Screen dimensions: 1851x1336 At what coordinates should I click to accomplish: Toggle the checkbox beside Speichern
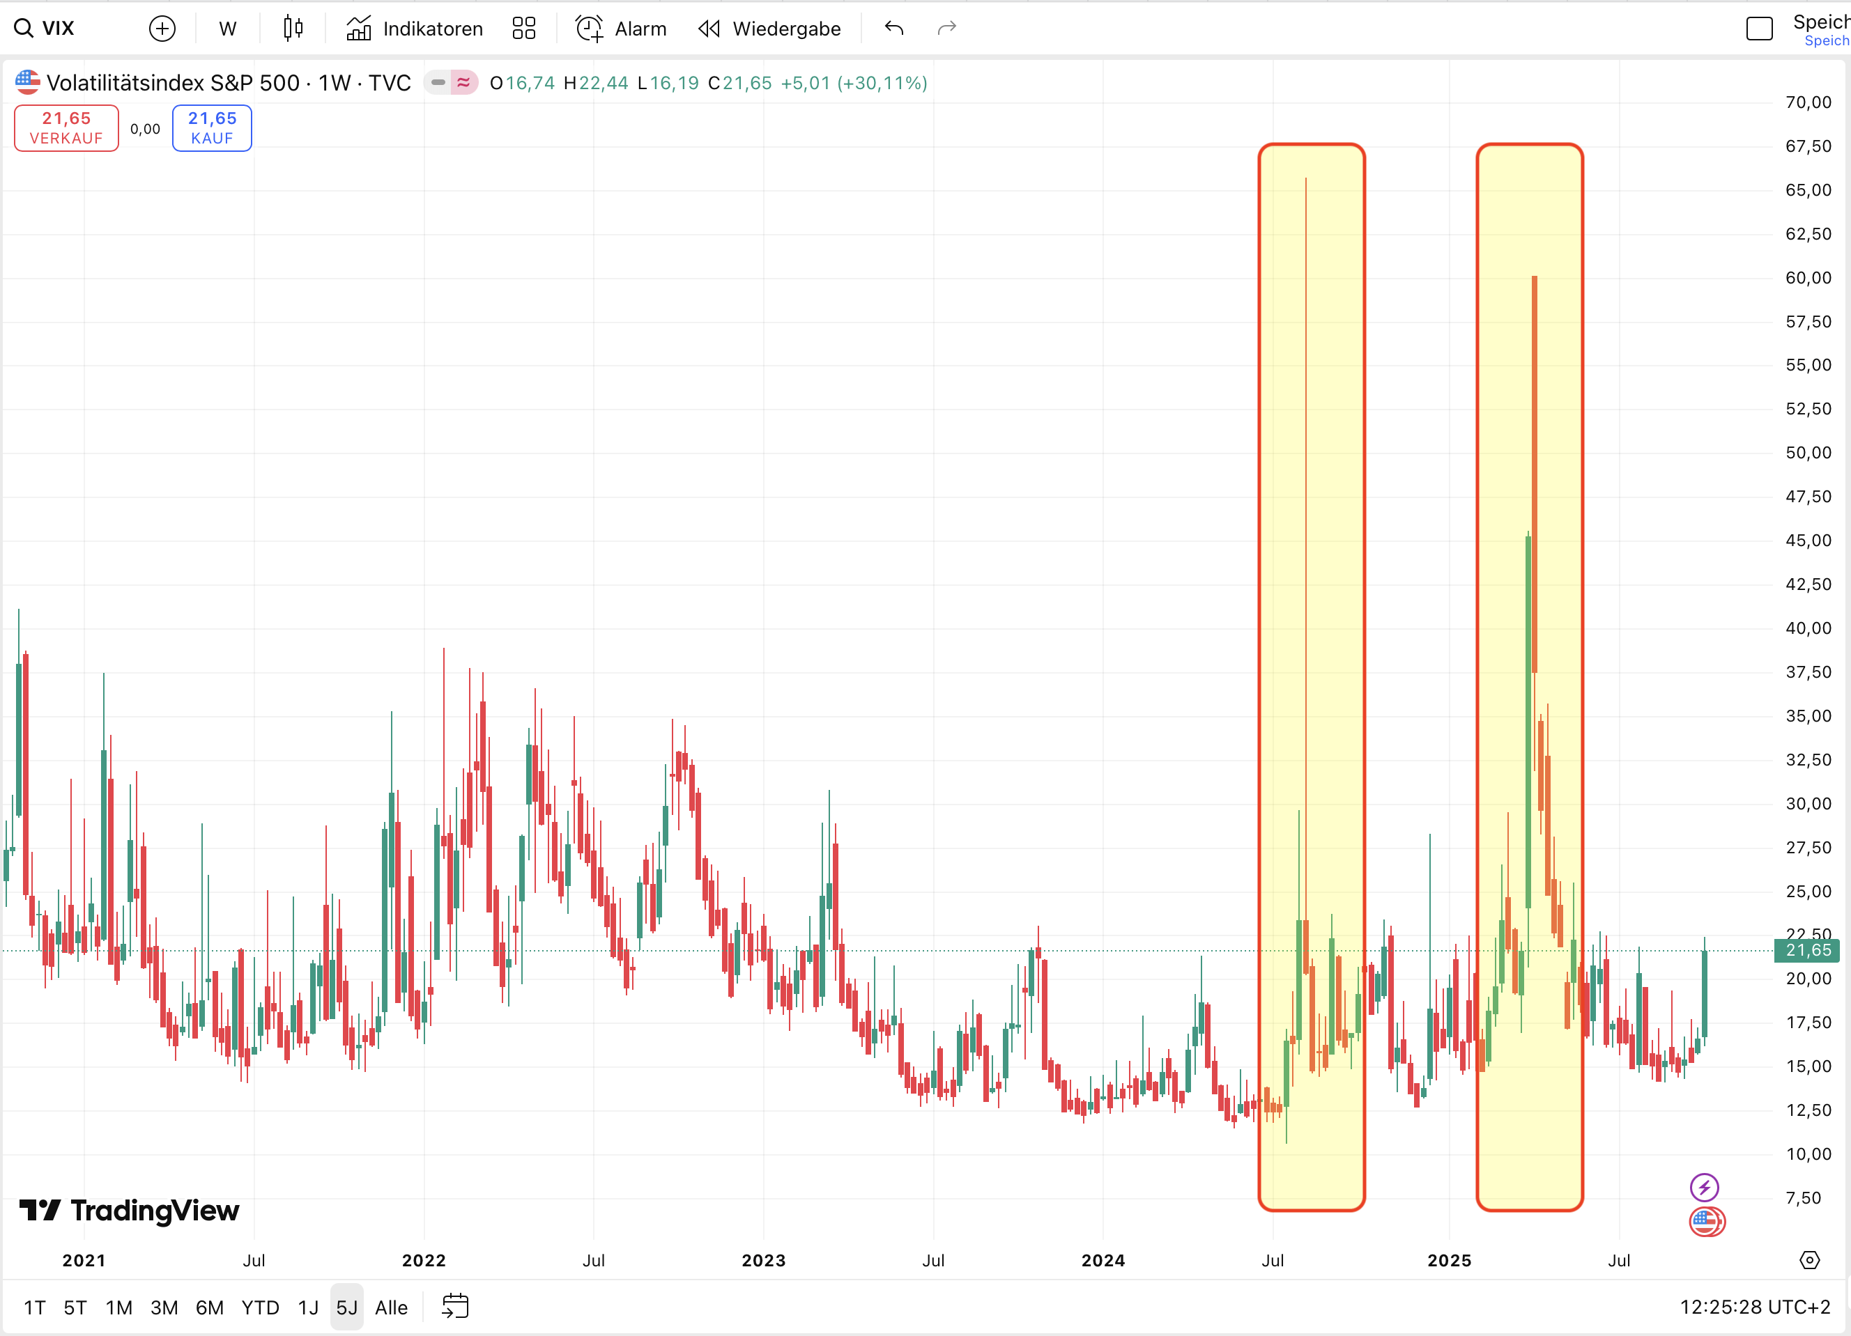click(x=1759, y=28)
